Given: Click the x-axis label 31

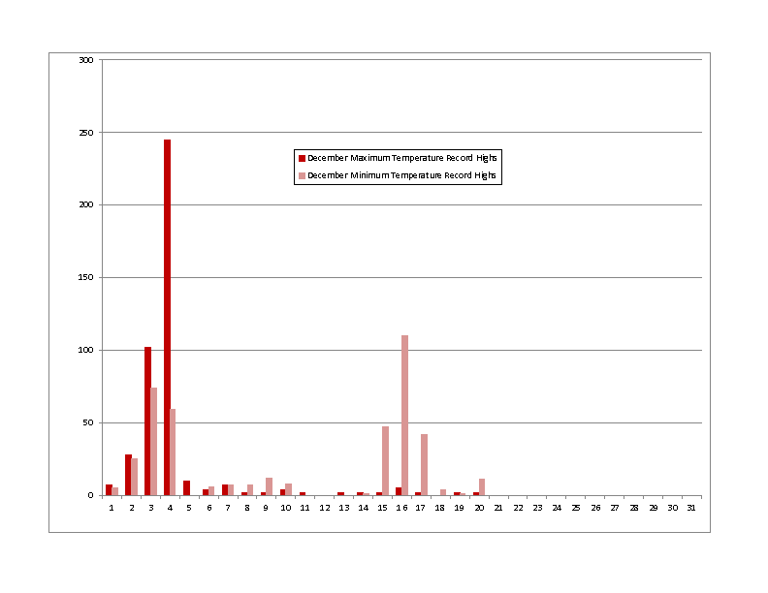Looking at the screenshot, I should [691, 508].
